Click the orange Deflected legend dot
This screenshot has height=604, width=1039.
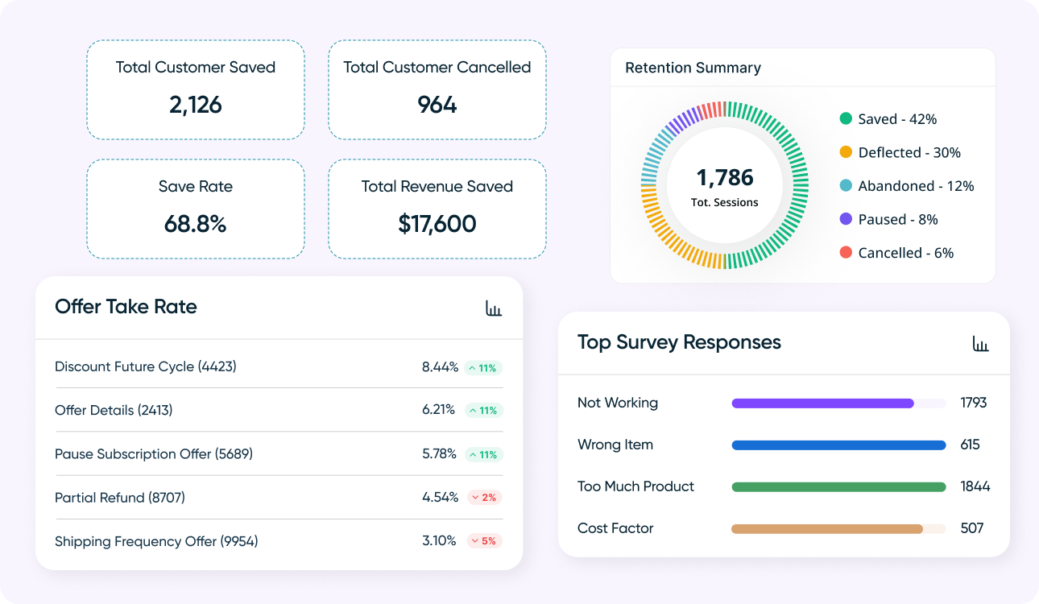tap(846, 152)
